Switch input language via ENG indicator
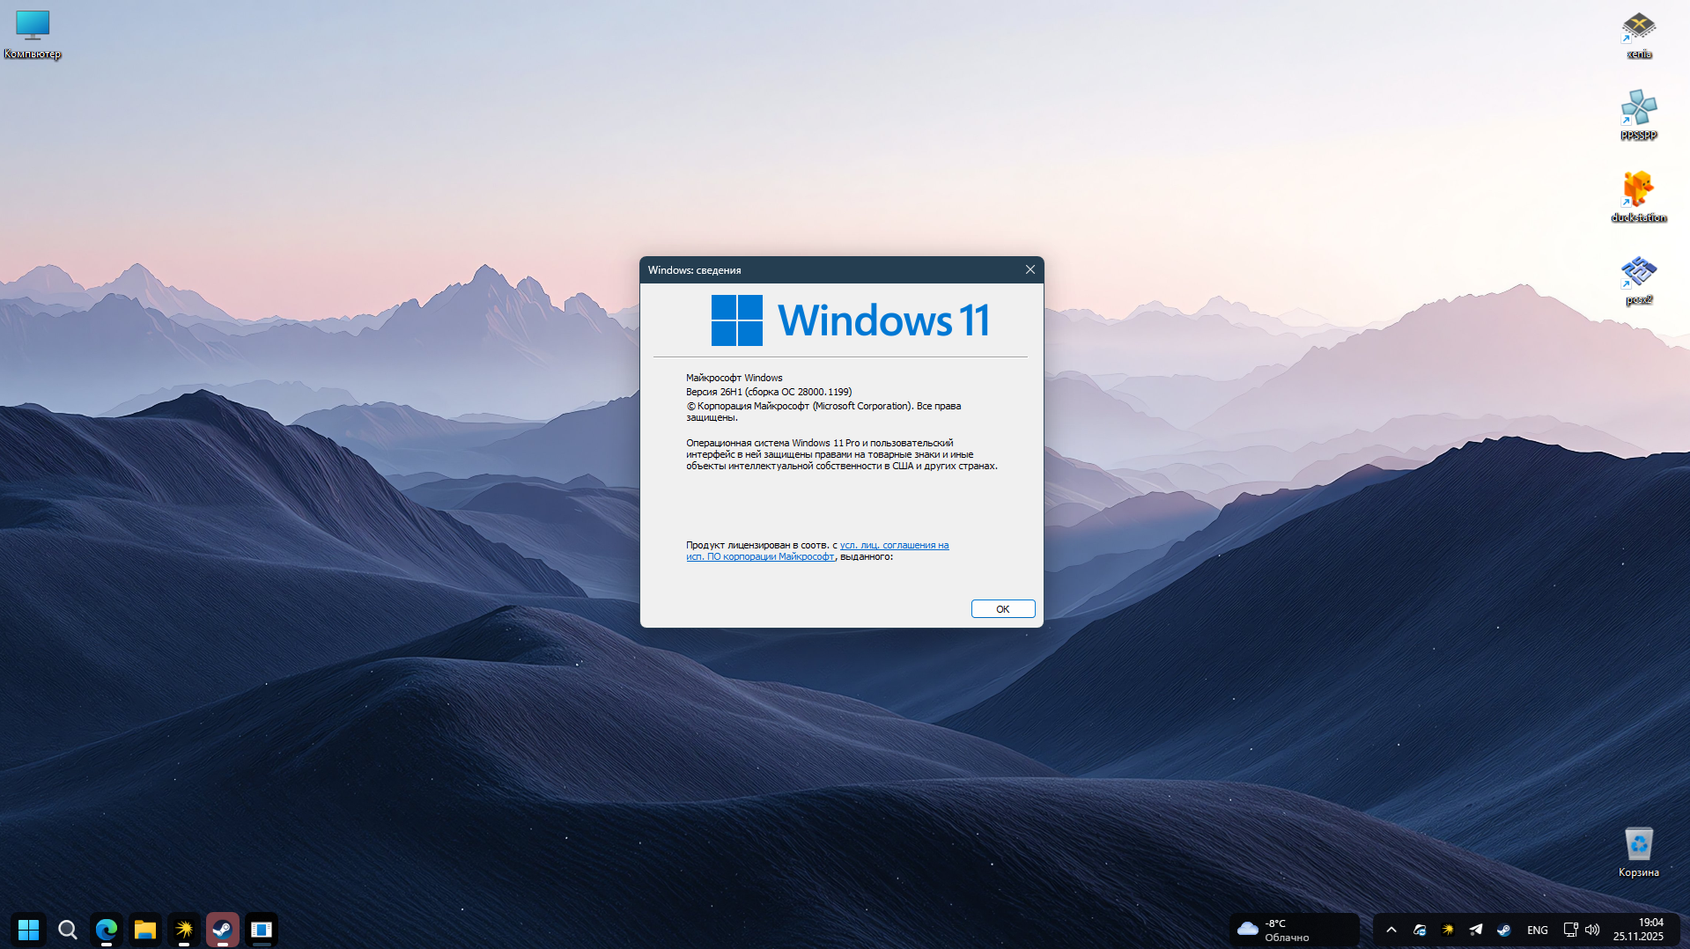 point(1538,930)
